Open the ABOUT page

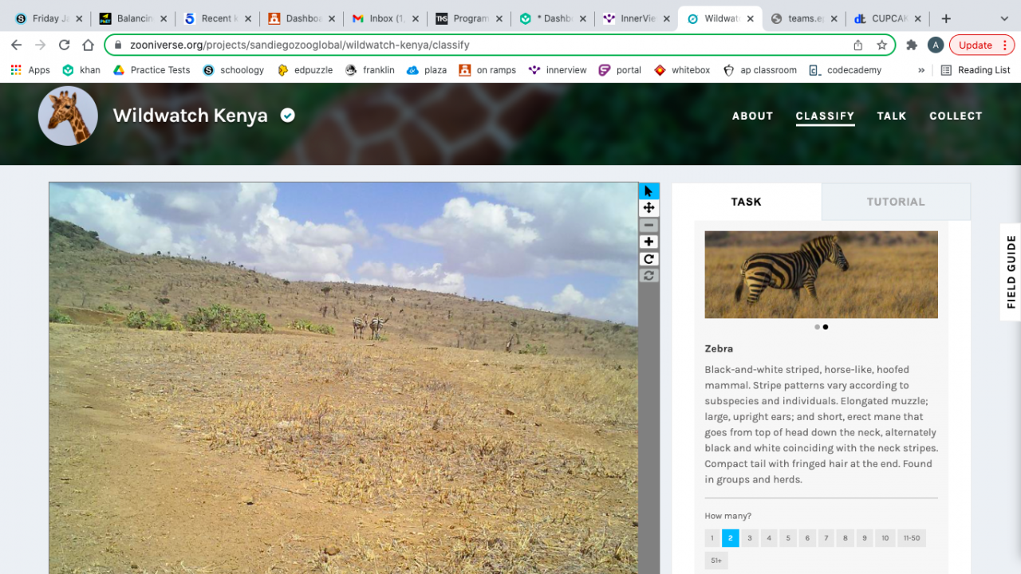753,116
